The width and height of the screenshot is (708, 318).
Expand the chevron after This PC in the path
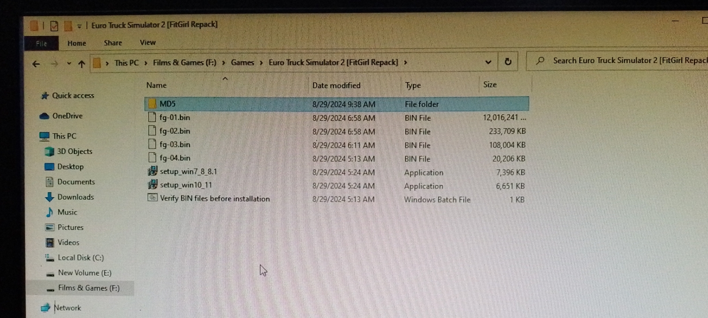coord(146,63)
